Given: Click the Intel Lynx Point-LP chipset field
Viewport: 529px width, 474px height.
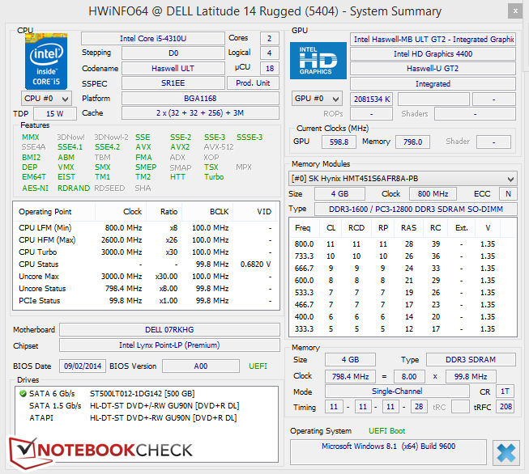Looking at the screenshot, I should [x=169, y=345].
